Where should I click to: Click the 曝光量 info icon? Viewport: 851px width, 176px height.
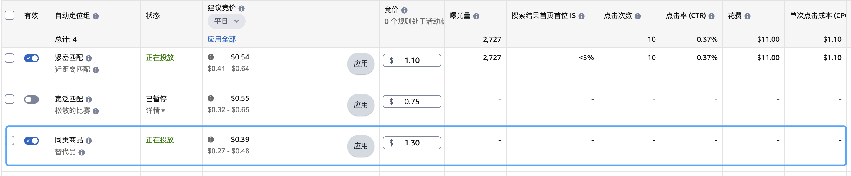tap(477, 16)
